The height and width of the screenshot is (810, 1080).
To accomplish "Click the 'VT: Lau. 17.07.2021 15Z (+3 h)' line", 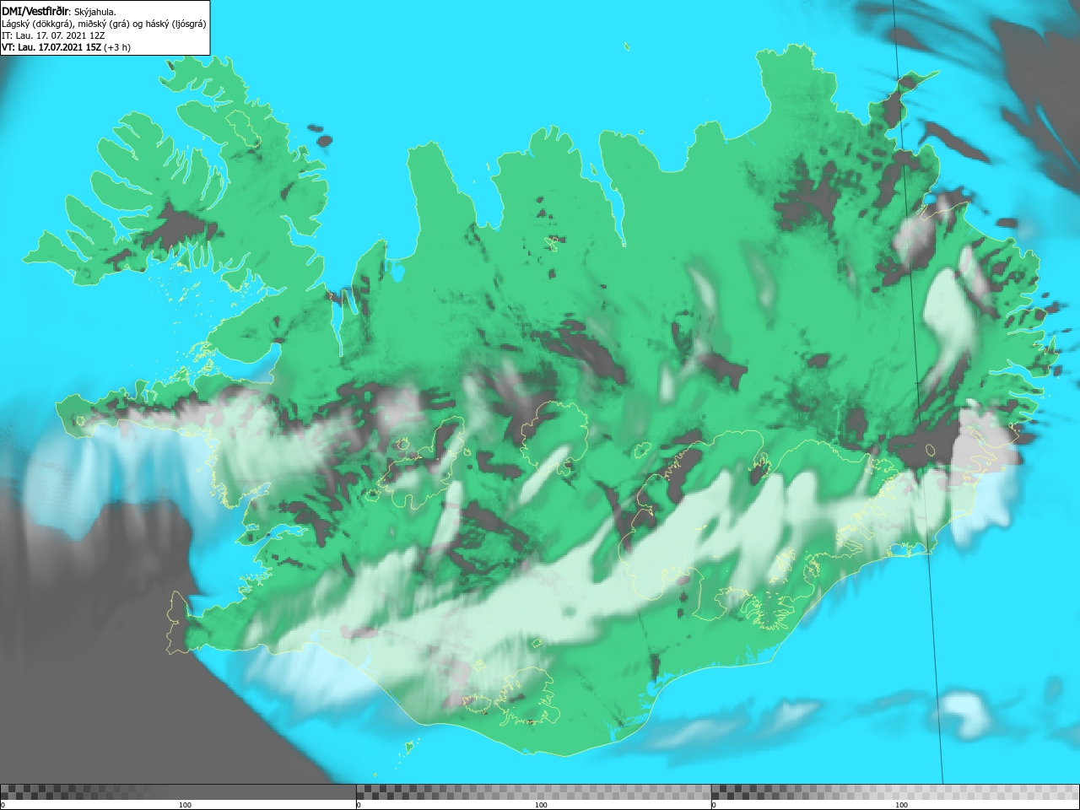I will pos(66,47).
